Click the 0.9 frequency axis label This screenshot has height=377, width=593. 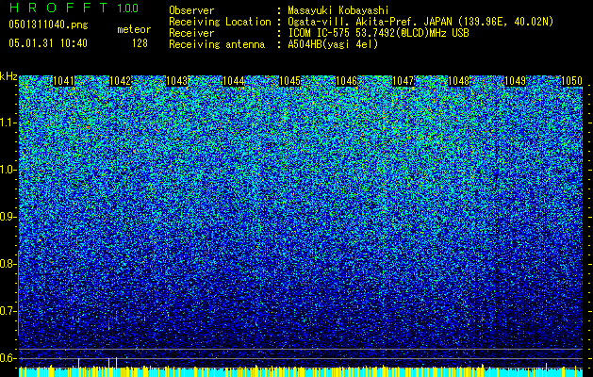[x=8, y=217]
